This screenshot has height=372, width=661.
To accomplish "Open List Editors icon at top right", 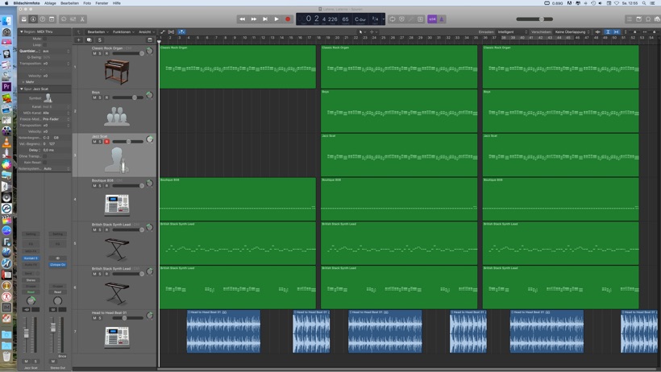I will (630, 19).
